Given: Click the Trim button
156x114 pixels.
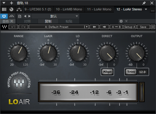Looking at the screenshot, I should 131,72.
